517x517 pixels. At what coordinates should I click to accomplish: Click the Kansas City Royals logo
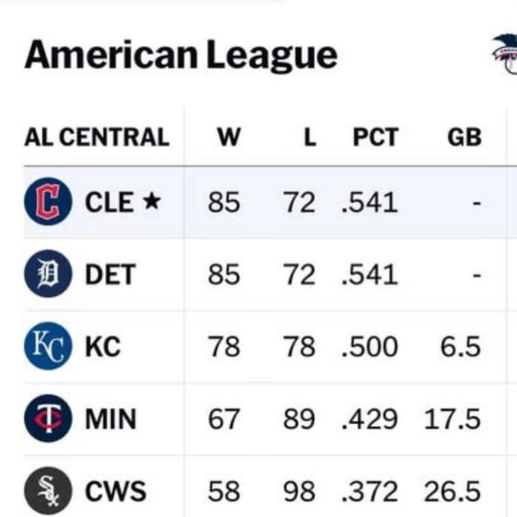(x=48, y=347)
